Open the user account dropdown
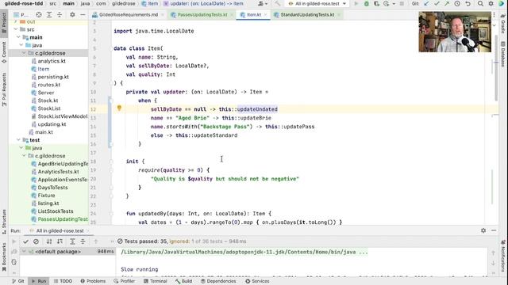 coord(263,3)
